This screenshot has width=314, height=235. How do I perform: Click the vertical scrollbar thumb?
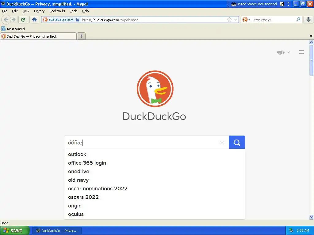click(311, 60)
